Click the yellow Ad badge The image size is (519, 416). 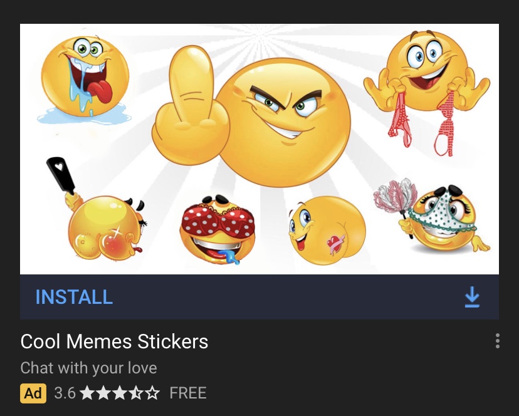point(33,393)
